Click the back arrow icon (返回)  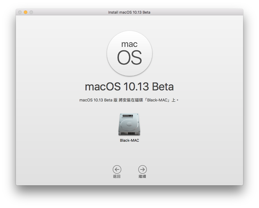[117, 169]
